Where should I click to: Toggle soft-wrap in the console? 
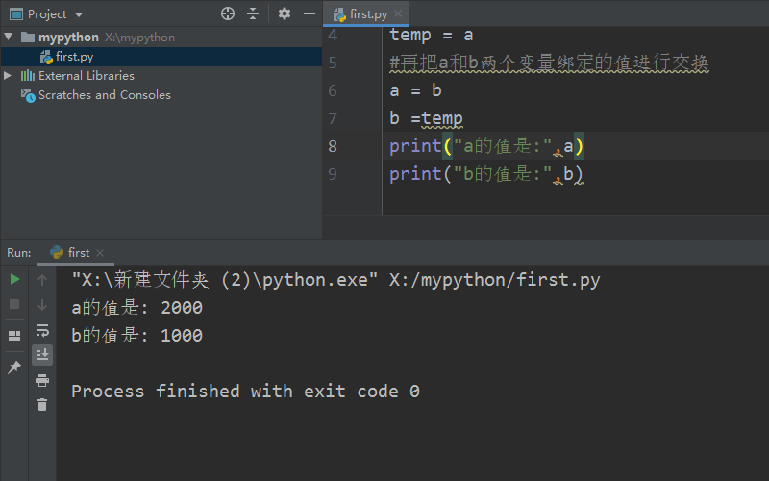coord(42,330)
